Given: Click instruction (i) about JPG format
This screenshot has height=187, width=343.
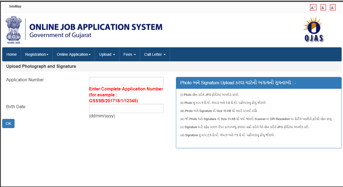Looking at the screenshot, I should (x=210, y=95).
